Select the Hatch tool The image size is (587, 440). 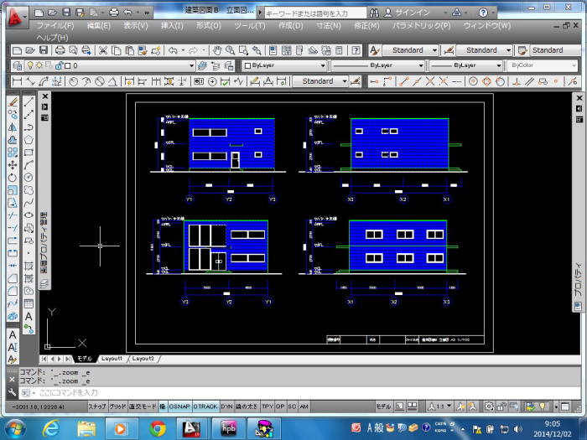29,266
